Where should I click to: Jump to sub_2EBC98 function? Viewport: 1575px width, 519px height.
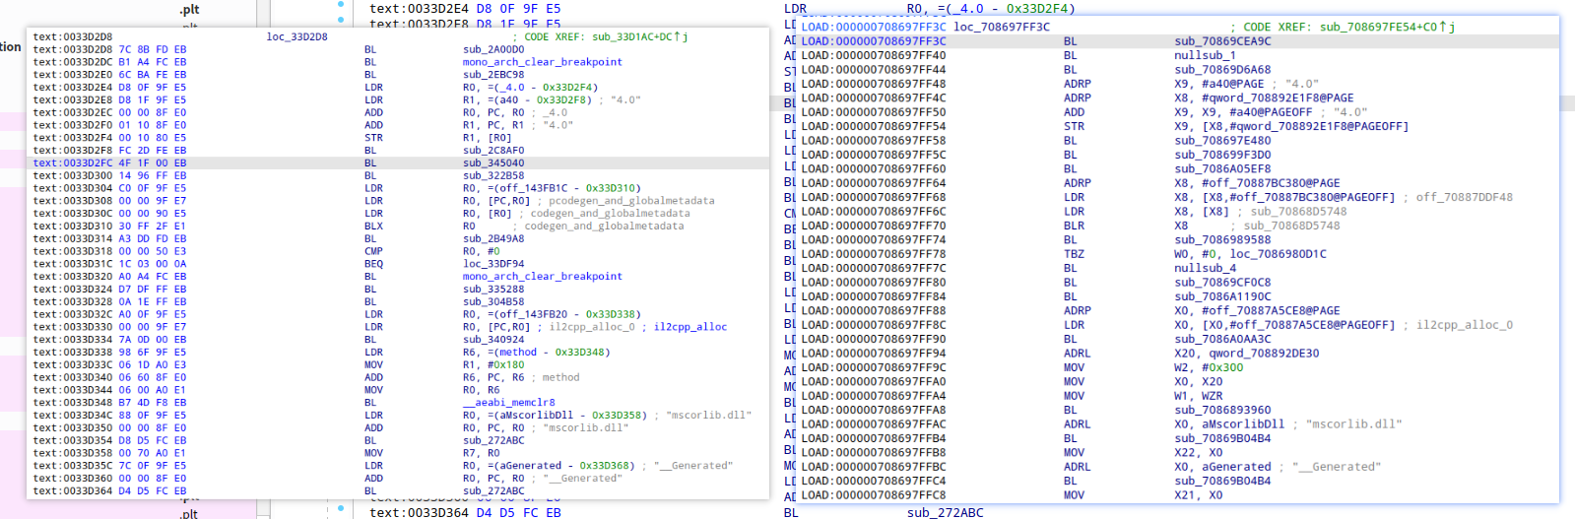pyautogui.click(x=493, y=75)
